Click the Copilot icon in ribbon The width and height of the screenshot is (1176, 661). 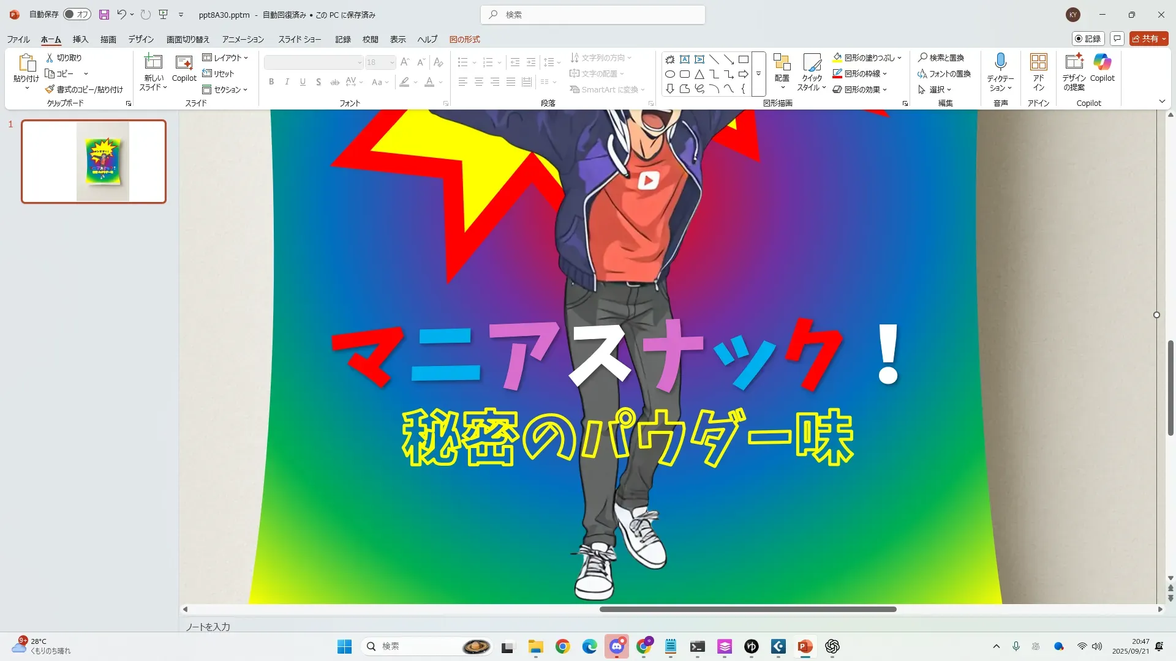point(1102,62)
